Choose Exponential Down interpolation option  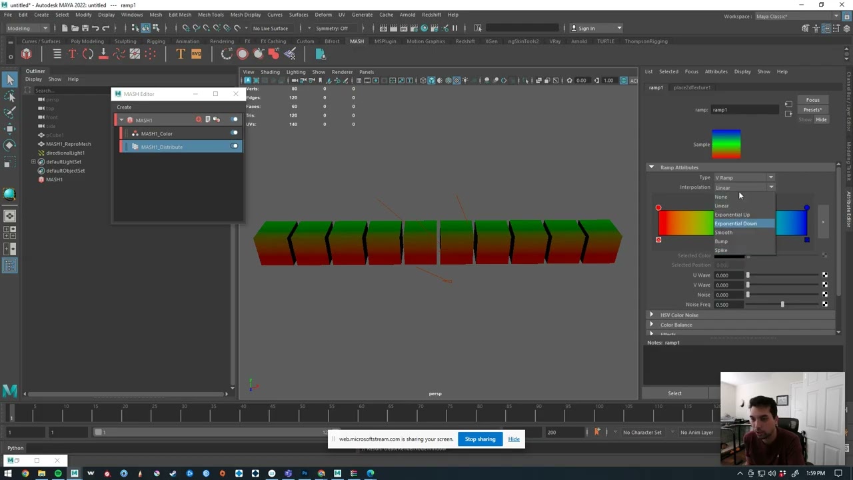(x=744, y=223)
